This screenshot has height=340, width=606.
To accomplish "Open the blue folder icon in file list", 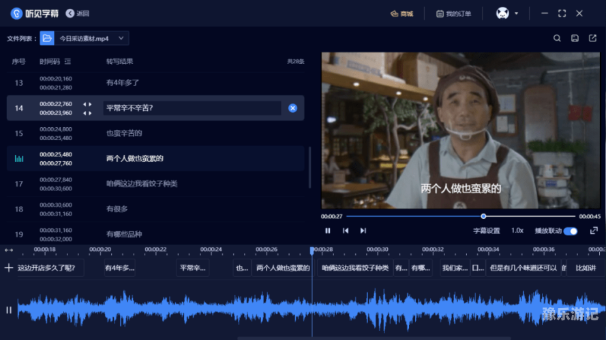I will pyautogui.click(x=47, y=38).
